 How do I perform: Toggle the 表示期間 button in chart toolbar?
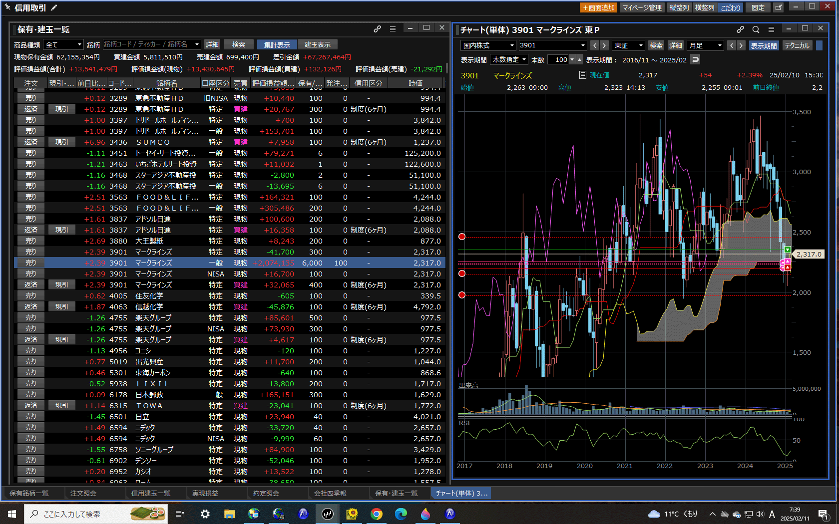[764, 45]
